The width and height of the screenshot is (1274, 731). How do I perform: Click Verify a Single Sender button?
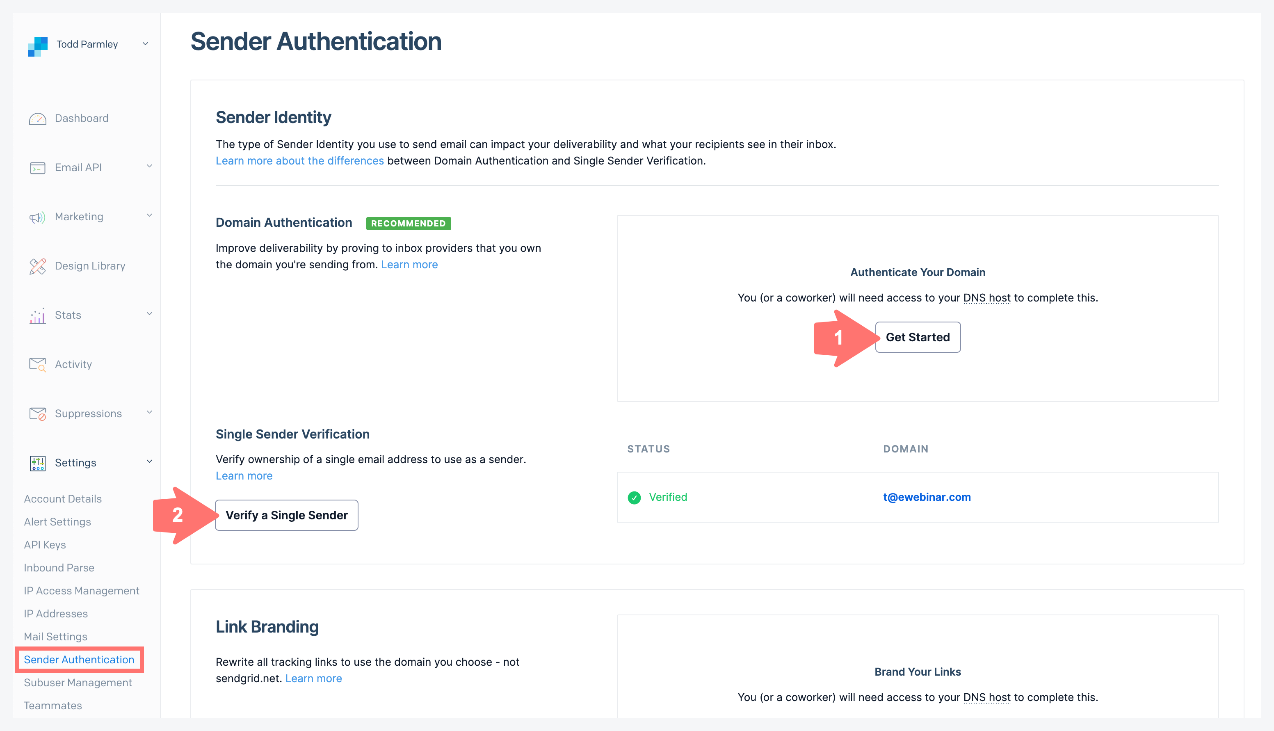286,515
